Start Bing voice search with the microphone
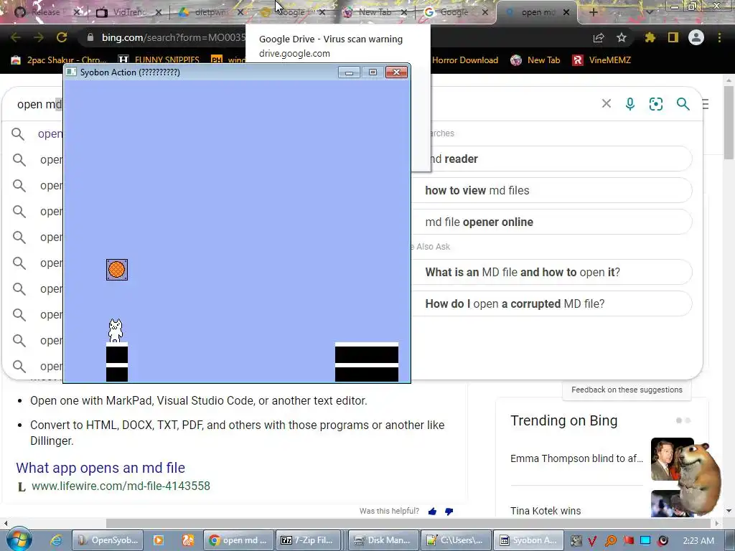This screenshot has height=551, width=735. click(x=630, y=103)
